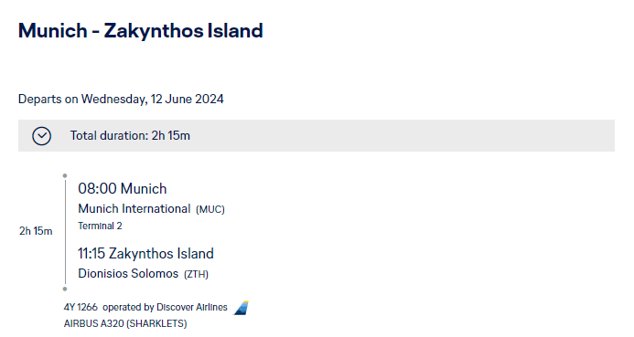The image size is (634, 337).
Task: Click operated by Discover Airlines text
Action: point(165,307)
